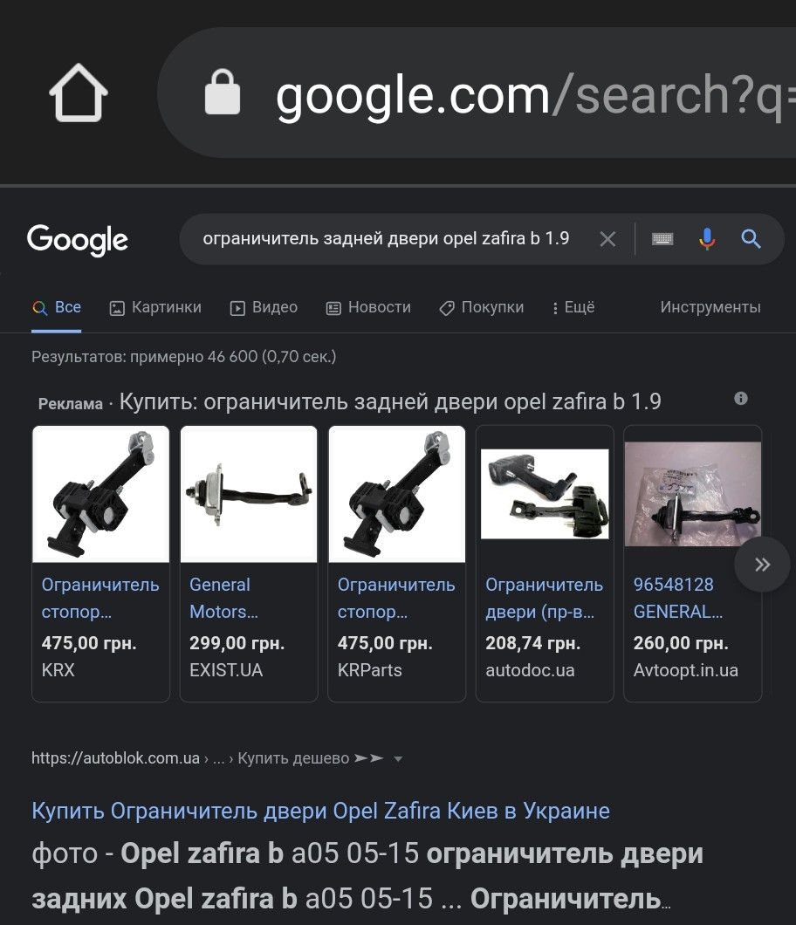Tap the ad info icon
The width and height of the screenshot is (796, 925).
[x=741, y=399]
